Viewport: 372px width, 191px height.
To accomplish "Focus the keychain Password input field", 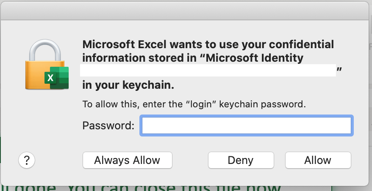I will [x=246, y=126].
